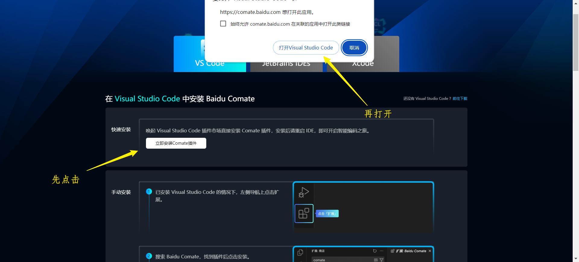
Task: Click the step 2 number badge
Action: coord(149,256)
